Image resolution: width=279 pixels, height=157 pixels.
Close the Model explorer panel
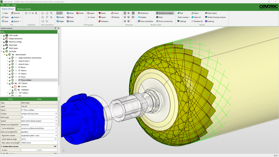58,28
